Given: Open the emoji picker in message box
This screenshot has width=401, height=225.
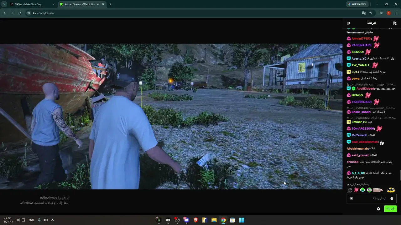Looking at the screenshot, I should tap(392, 198).
